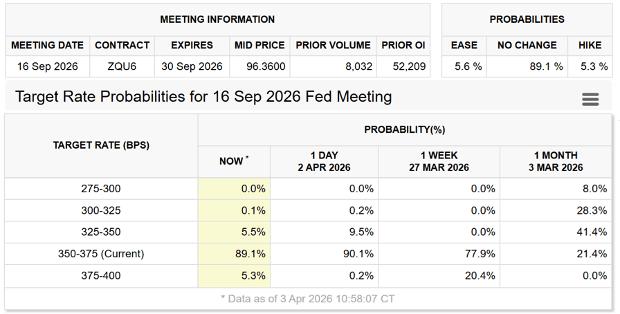This screenshot has width=620, height=314.
Task: Select the 275-300 target rate row label
Action: pyautogui.click(x=101, y=189)
